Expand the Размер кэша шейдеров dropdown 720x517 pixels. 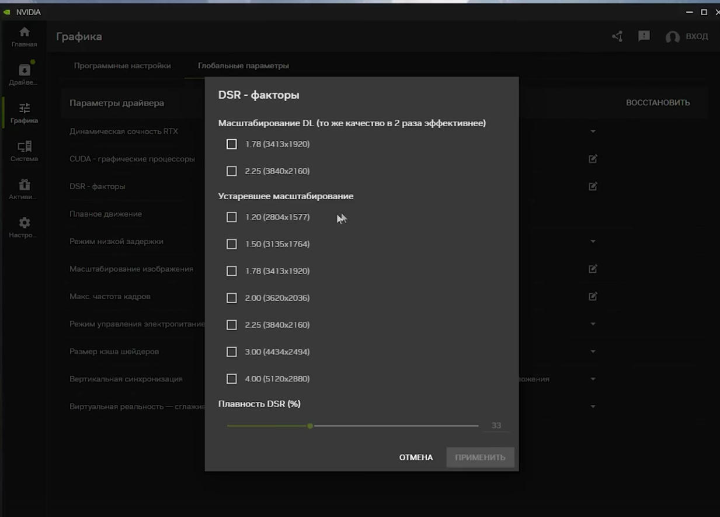pyautogui.click(x=593, y=352)
